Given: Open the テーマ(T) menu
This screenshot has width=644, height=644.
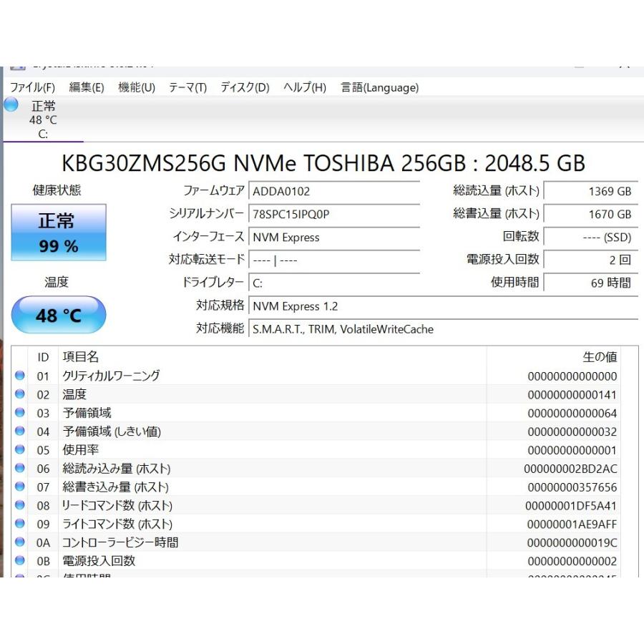Looking at the screenshot, I should (x=187, y=87).
